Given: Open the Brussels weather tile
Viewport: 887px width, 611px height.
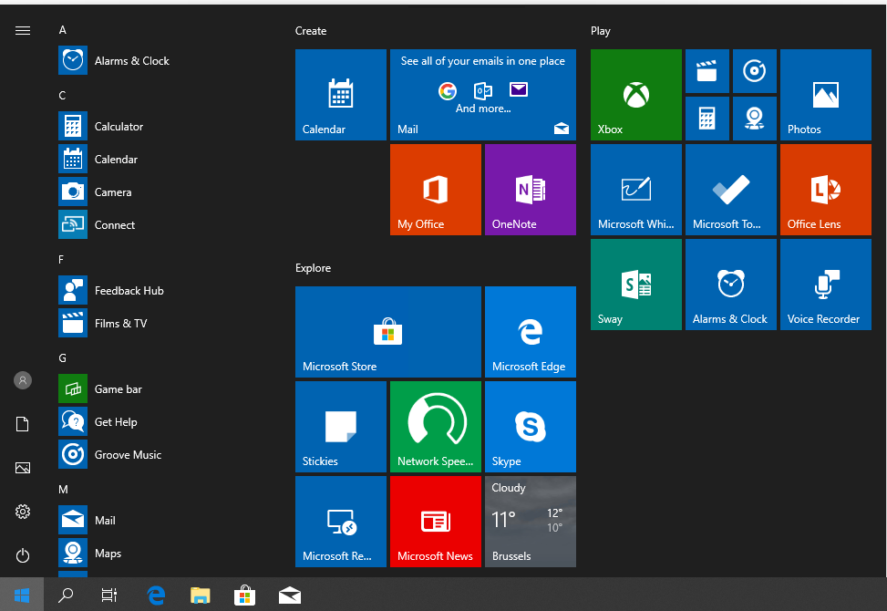Looking at the screenshot, I should [531, 522].
